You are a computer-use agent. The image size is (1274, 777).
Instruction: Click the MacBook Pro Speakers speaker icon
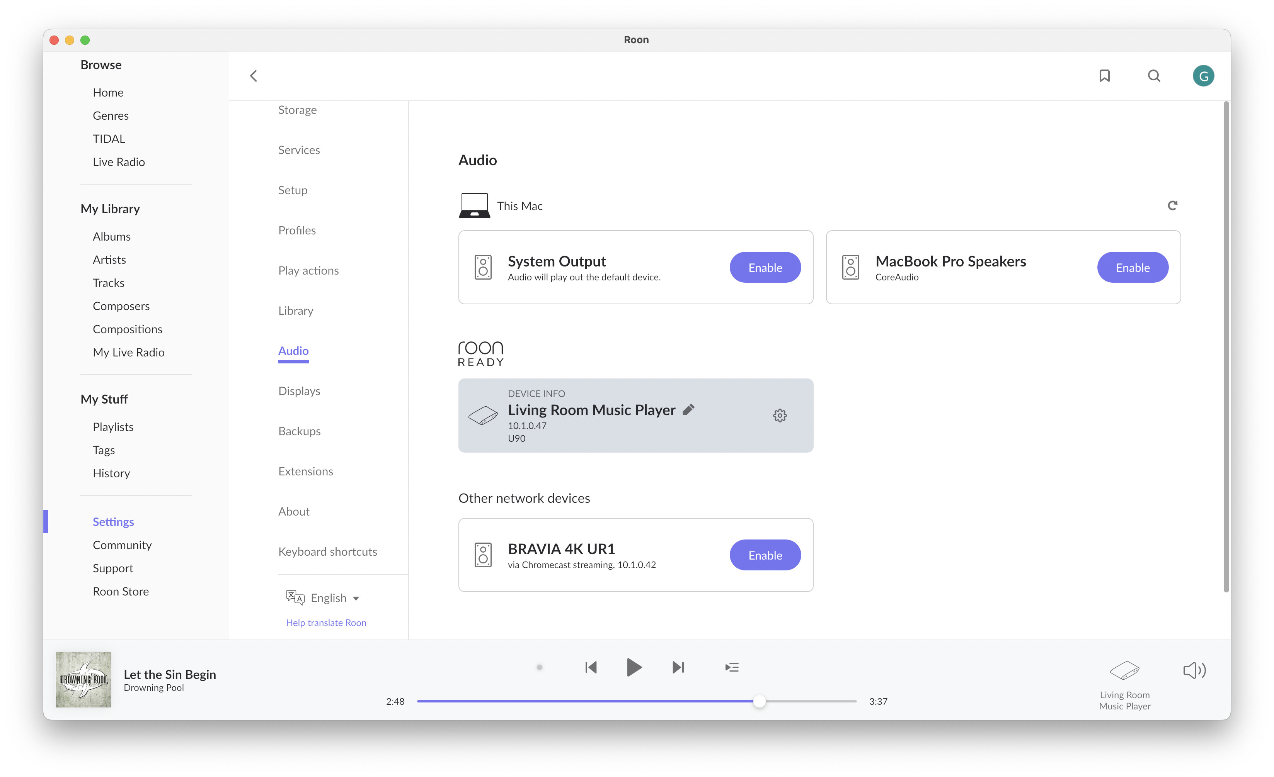tap(850, 267)
